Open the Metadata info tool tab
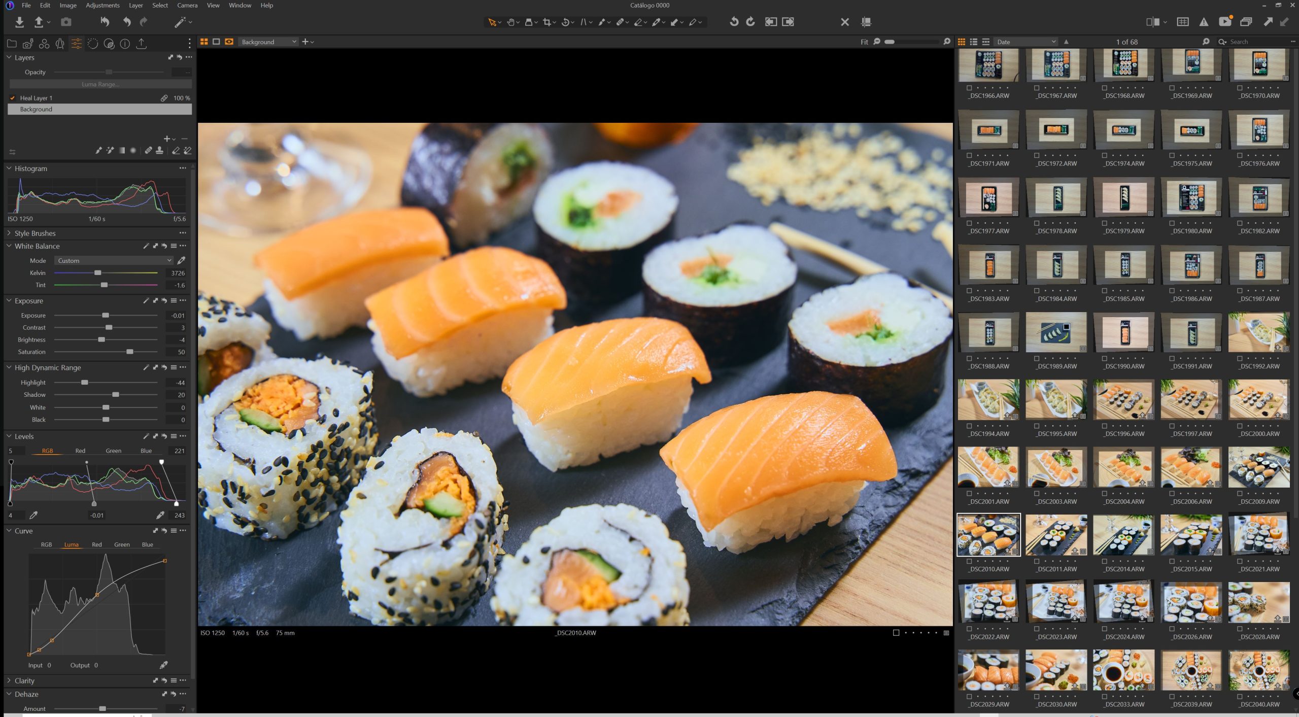The width and height of the screenshot is (1299, 717). (x=125, y=44)
